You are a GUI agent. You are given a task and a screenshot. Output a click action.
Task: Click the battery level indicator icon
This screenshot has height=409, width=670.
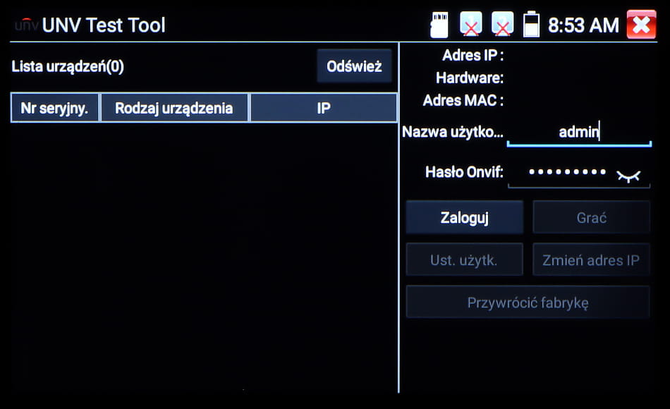pyautogui.click(x=530, y=24)
